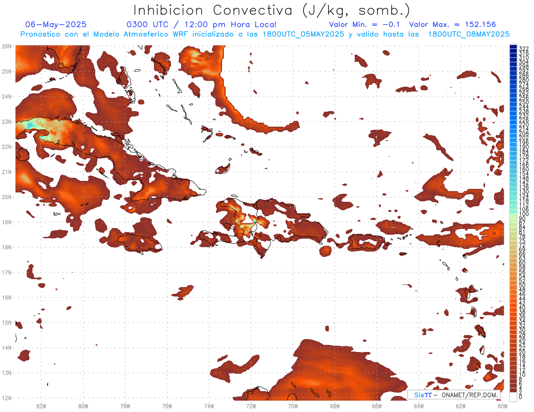Screen dimensions: 534x412
Task: Click the colorbar label 202
Action: tap(523, 138)
